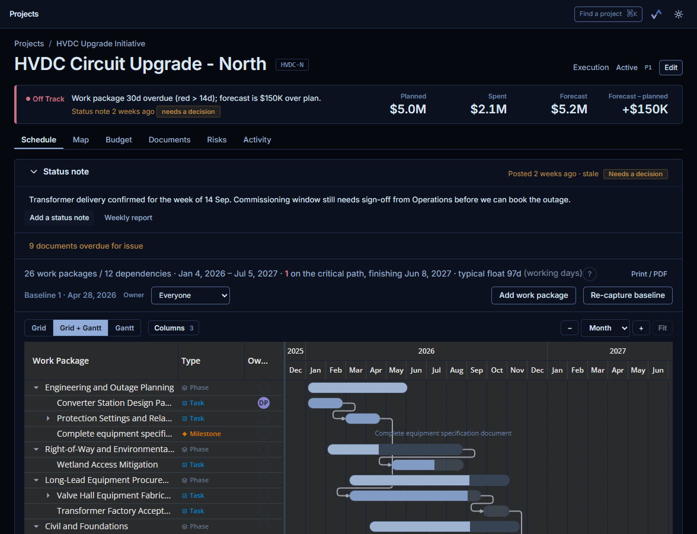This screenshot has width=697, height=534.
Task: Click Phase icon on Right-of-Way row
Action: [184, 450]
